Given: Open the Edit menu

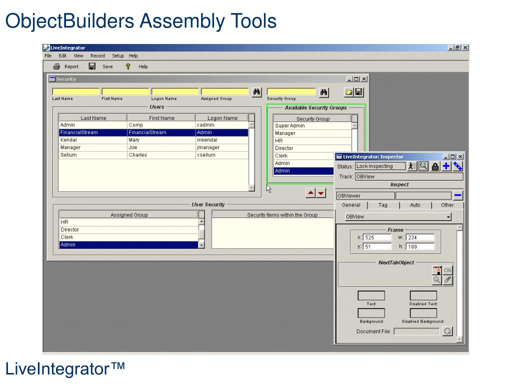Looking at the screenshot, I should pos(62,56).
